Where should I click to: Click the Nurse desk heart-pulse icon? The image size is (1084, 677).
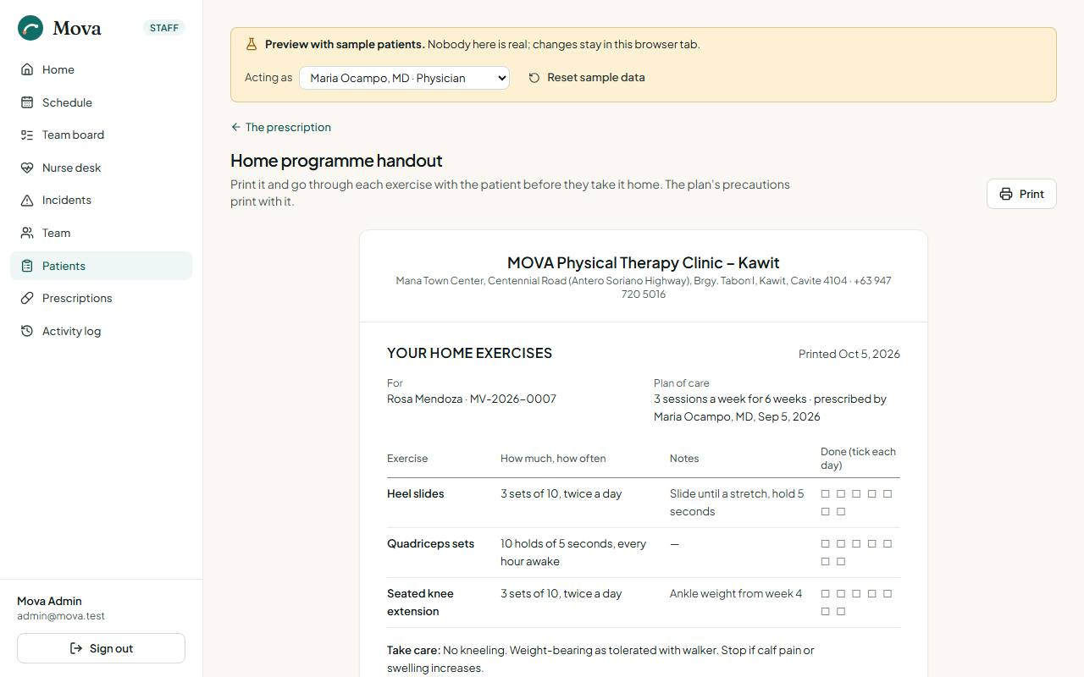[x=27, y=168]
